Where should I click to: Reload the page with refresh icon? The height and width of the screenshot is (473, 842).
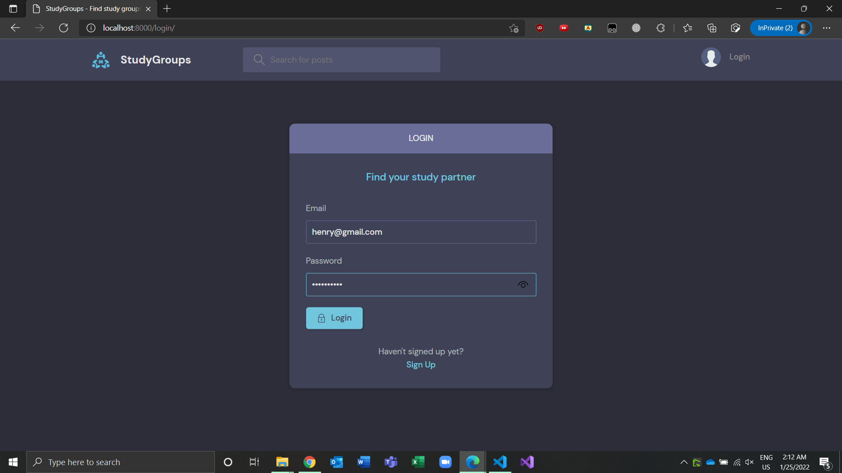[x=64, y=28]
